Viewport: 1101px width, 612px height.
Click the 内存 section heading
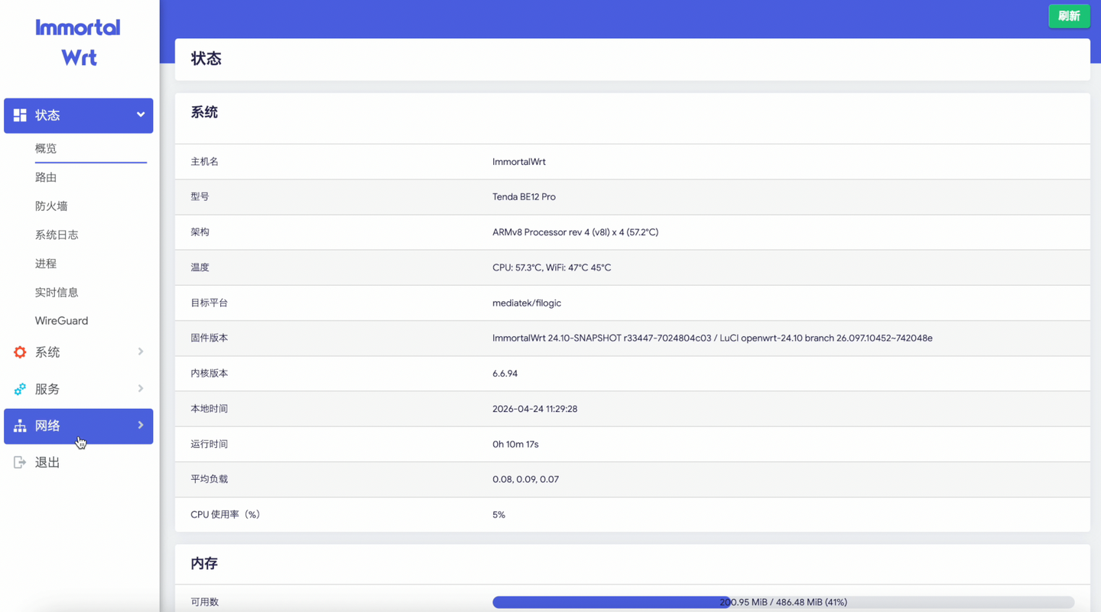pyautogui.click(x=204, y=563)
